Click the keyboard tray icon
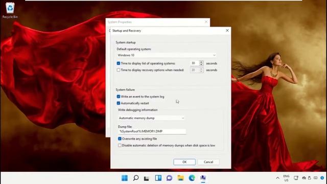This screenshot has width=327, height=184. pos(316,178)
